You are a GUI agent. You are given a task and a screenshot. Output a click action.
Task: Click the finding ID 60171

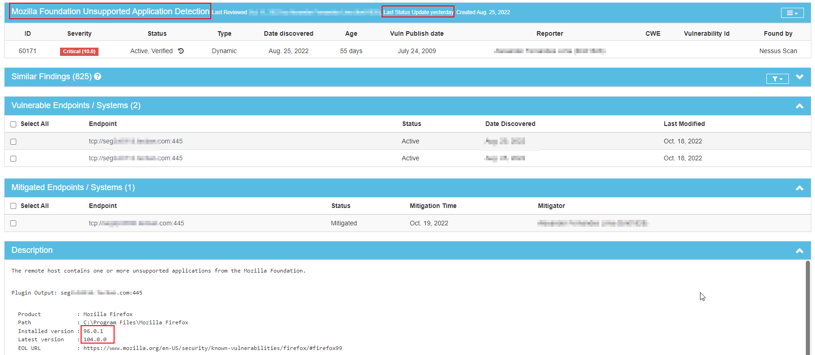[27, 51]
